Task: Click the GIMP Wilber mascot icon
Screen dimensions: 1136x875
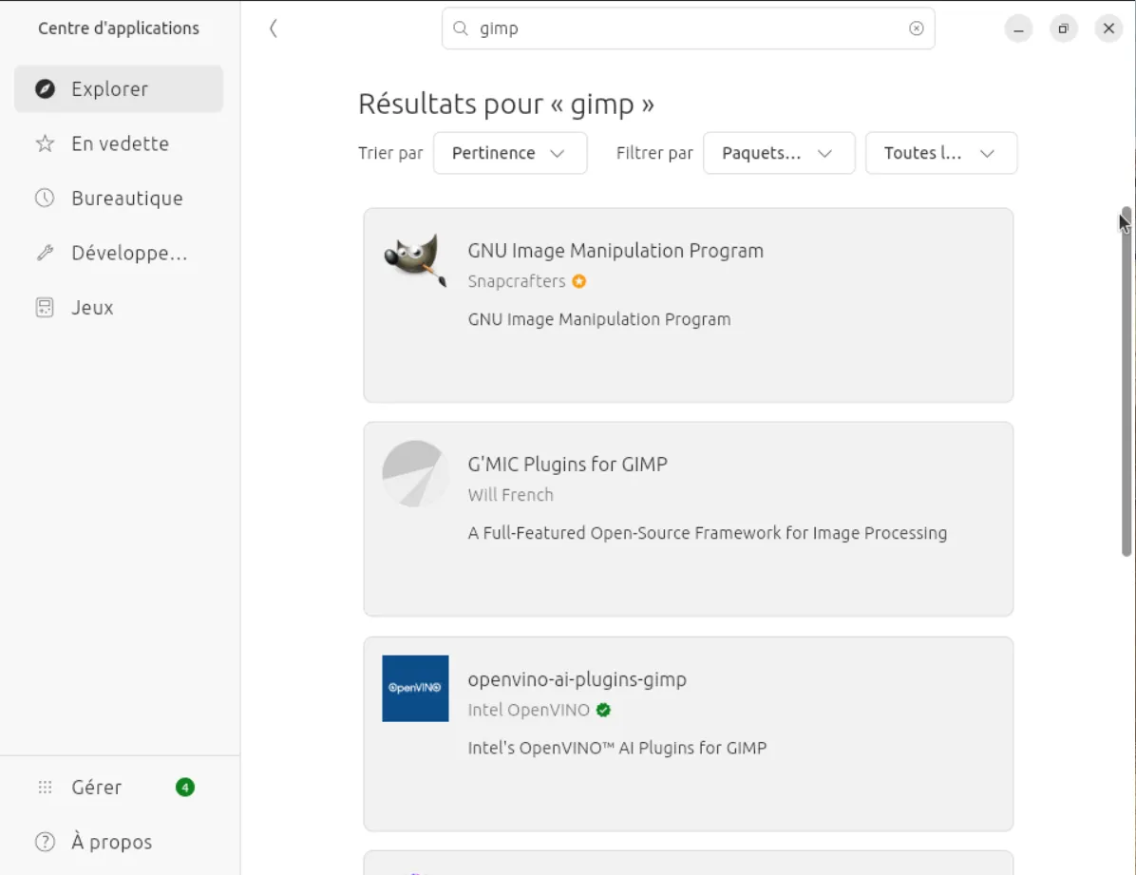Action: pos(415,259)
